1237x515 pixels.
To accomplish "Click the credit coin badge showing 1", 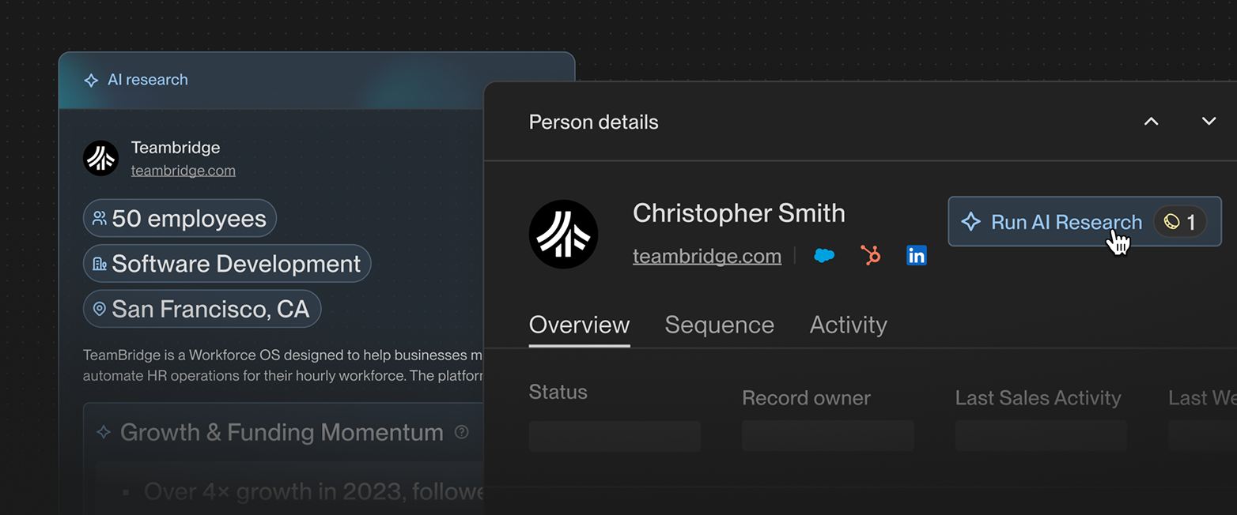I will tap(1179, 222).
